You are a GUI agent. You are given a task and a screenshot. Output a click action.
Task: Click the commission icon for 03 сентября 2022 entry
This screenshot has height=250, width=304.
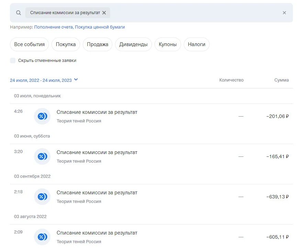[42, 197]
